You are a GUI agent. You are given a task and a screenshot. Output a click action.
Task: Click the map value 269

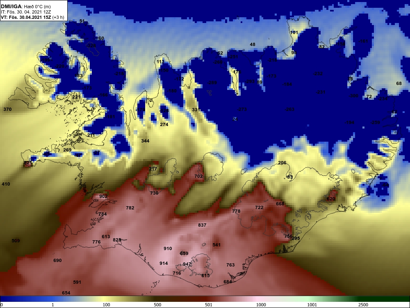pos(67,150)
